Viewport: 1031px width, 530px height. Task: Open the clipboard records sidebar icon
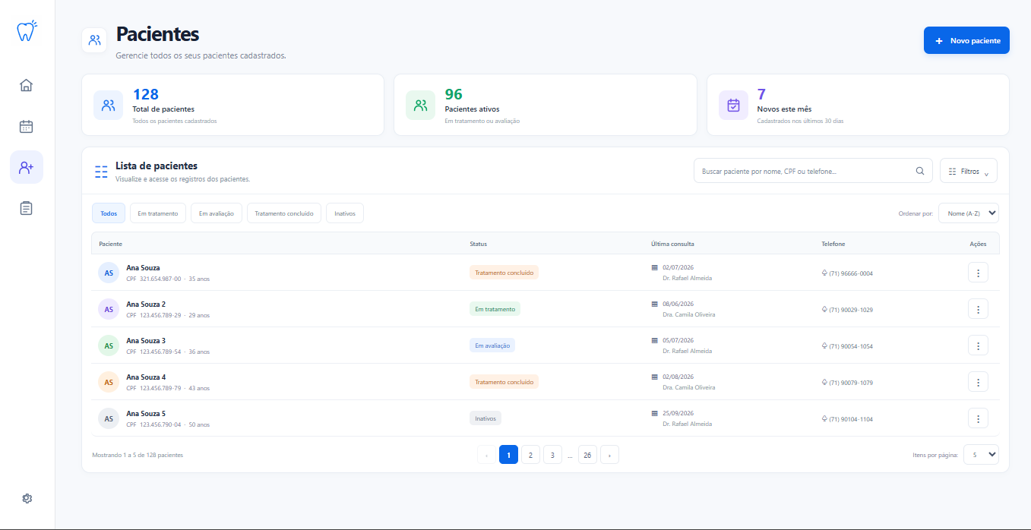pos(26,208)
